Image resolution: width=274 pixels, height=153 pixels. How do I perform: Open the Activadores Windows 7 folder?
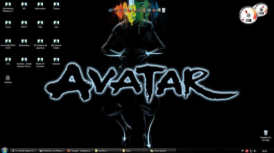(x=8, y=7)
